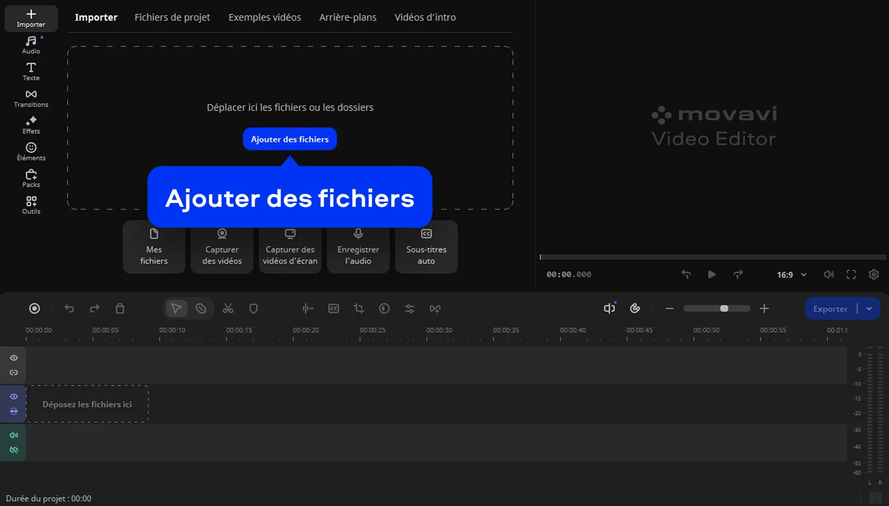Image resolution: width=889 pixels, height=506 pixels.
Task: Expand the 16:9 aspect ratio dropdown
Action: (792, 274)
